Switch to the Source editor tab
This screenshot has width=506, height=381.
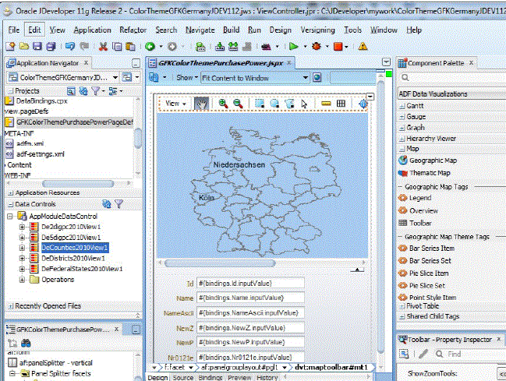click(x=183, y=377)
